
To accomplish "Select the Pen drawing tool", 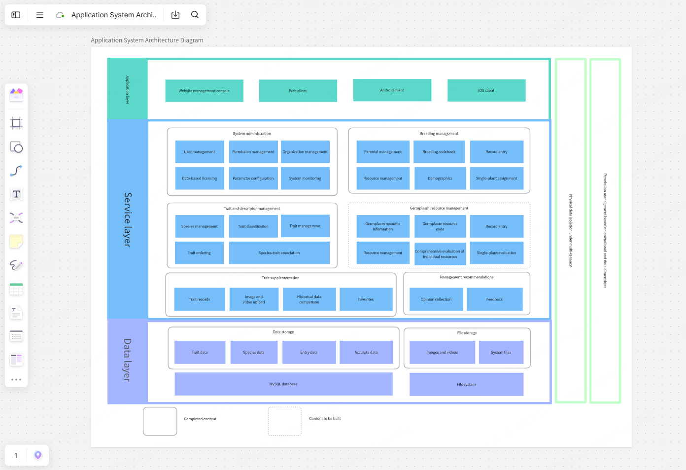I will click(16, 265).
